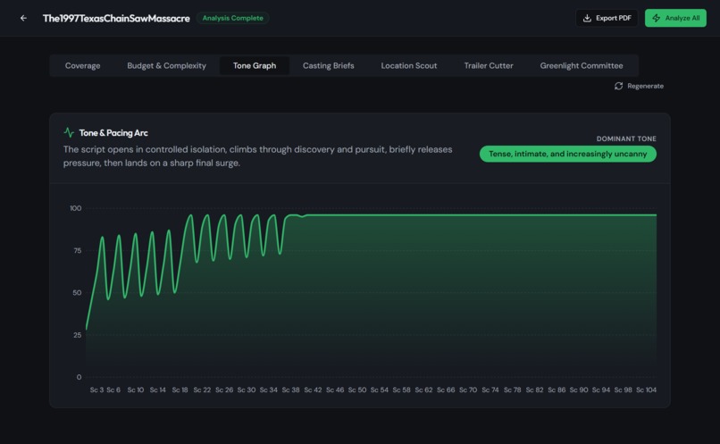This screenshot has width=720, height=444.
Task: Click the 0 value on the y-axis
Action: [79, 377]
